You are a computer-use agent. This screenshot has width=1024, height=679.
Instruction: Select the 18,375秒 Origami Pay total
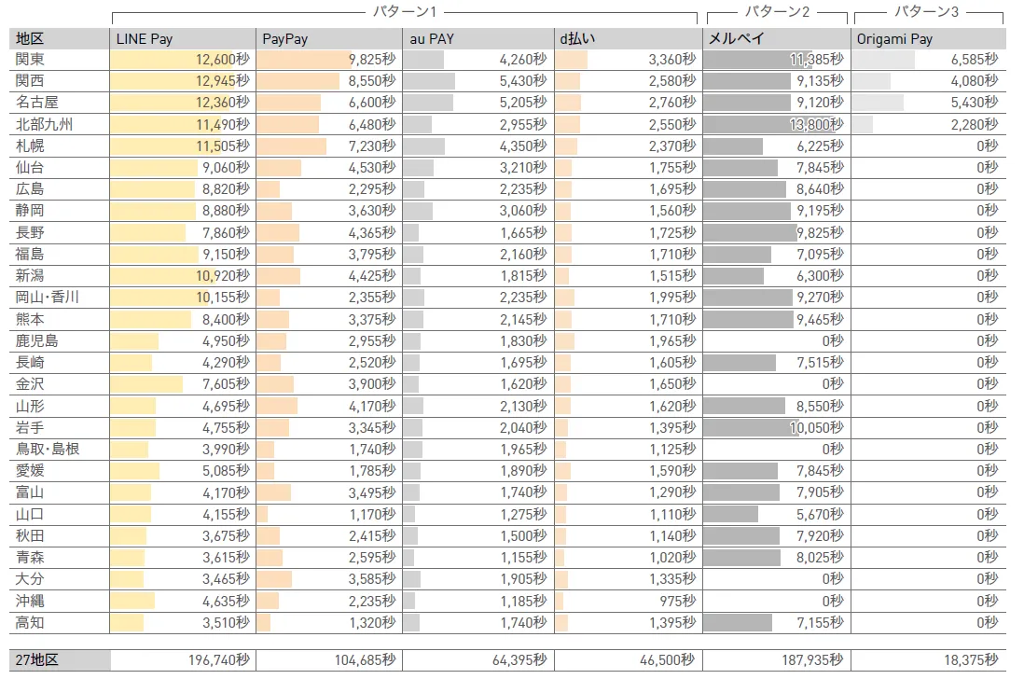pyautogui.click(x=971, y=660)
